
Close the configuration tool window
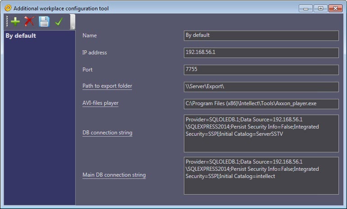[x=334, y=8]
